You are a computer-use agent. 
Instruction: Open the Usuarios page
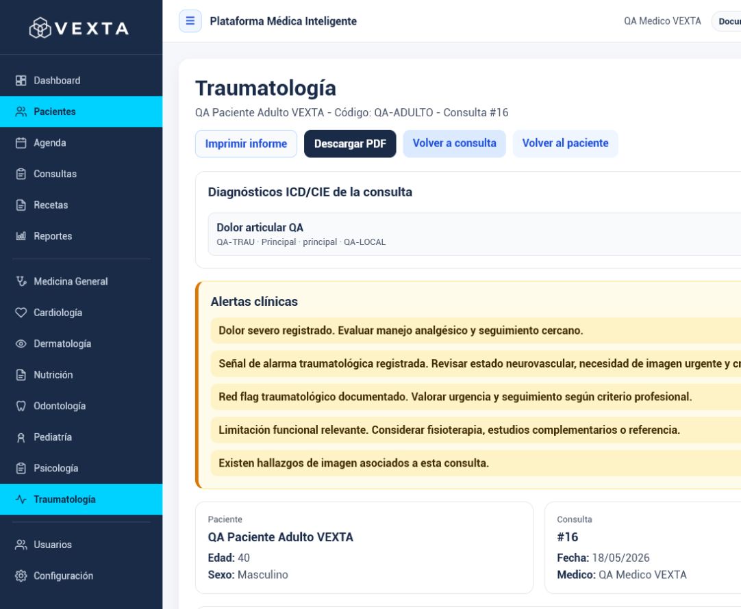(x=81, y=545)
